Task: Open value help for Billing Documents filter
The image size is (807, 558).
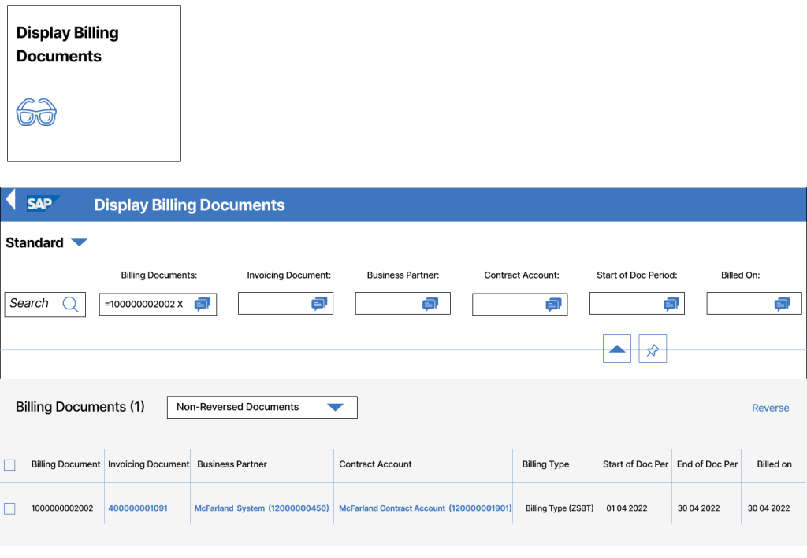Action: click(204, 303)
